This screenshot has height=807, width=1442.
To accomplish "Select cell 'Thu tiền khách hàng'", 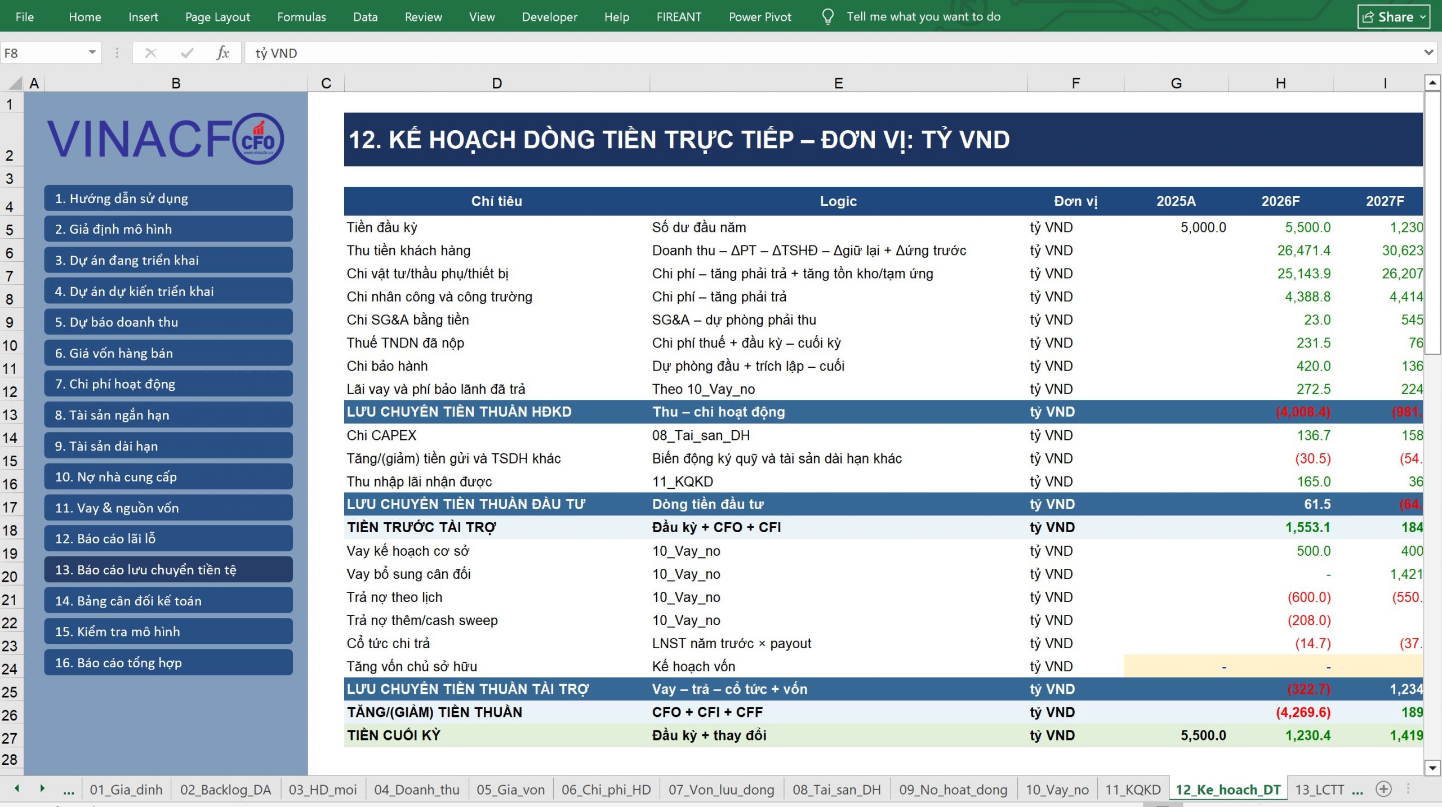I will pos(496,251).
